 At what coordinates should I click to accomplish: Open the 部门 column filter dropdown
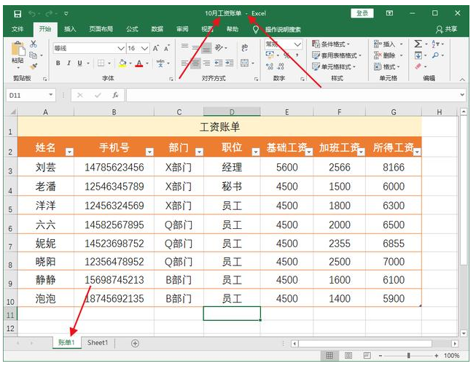click(x=198, y=152)
